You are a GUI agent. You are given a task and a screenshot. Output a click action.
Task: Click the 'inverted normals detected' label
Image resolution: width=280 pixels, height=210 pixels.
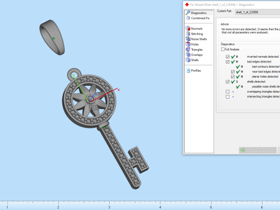[262, 57]
